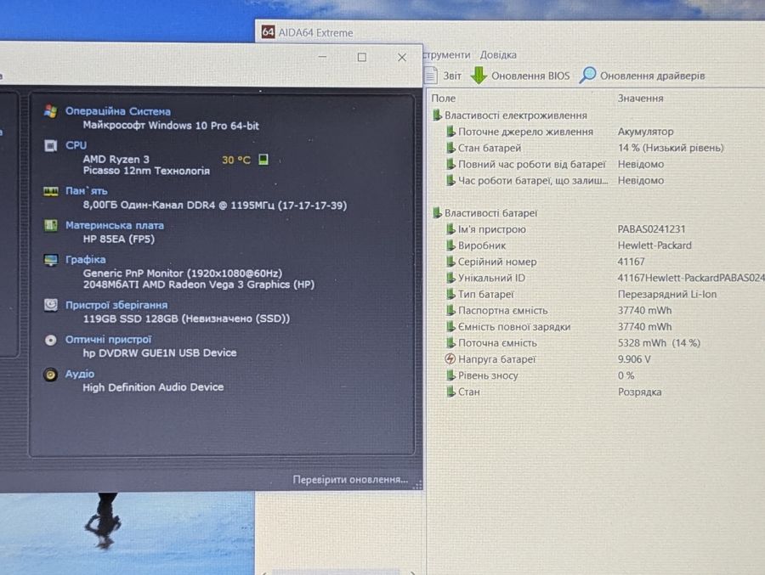Click Перевірити оновлення... link
The width and height of the screenshot is (765, 575).
pyautogui.click(x=350, y=479)
